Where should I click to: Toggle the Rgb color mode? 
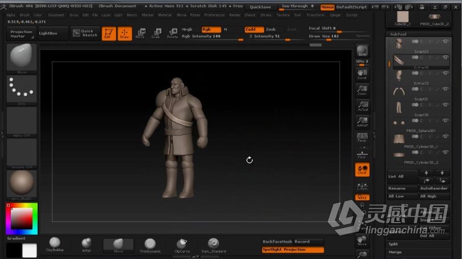[211, 29]
